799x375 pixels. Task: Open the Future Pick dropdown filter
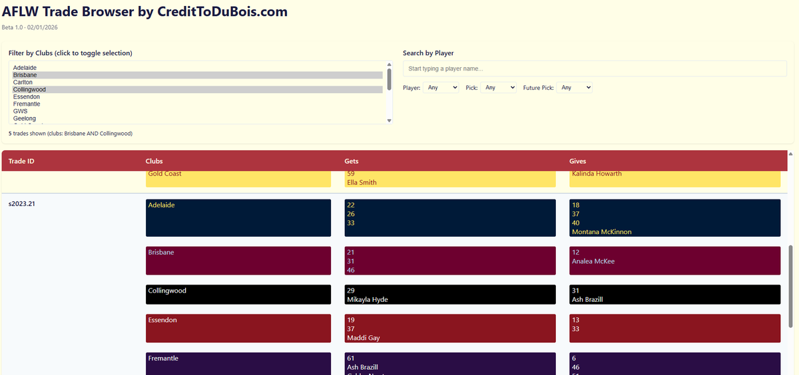coord(575,88)
